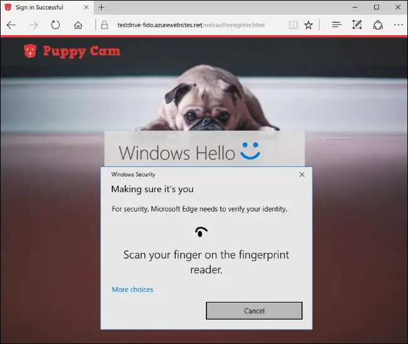Screen dimensions: 408x344
Task: Close the Windows Security dialog
Action: click(302, 175)
